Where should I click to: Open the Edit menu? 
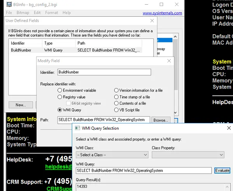click(x=37, y=13)
